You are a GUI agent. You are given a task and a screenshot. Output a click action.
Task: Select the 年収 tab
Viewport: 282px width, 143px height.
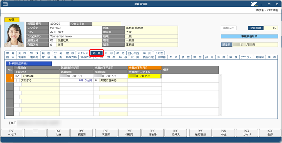click(173, 57)
